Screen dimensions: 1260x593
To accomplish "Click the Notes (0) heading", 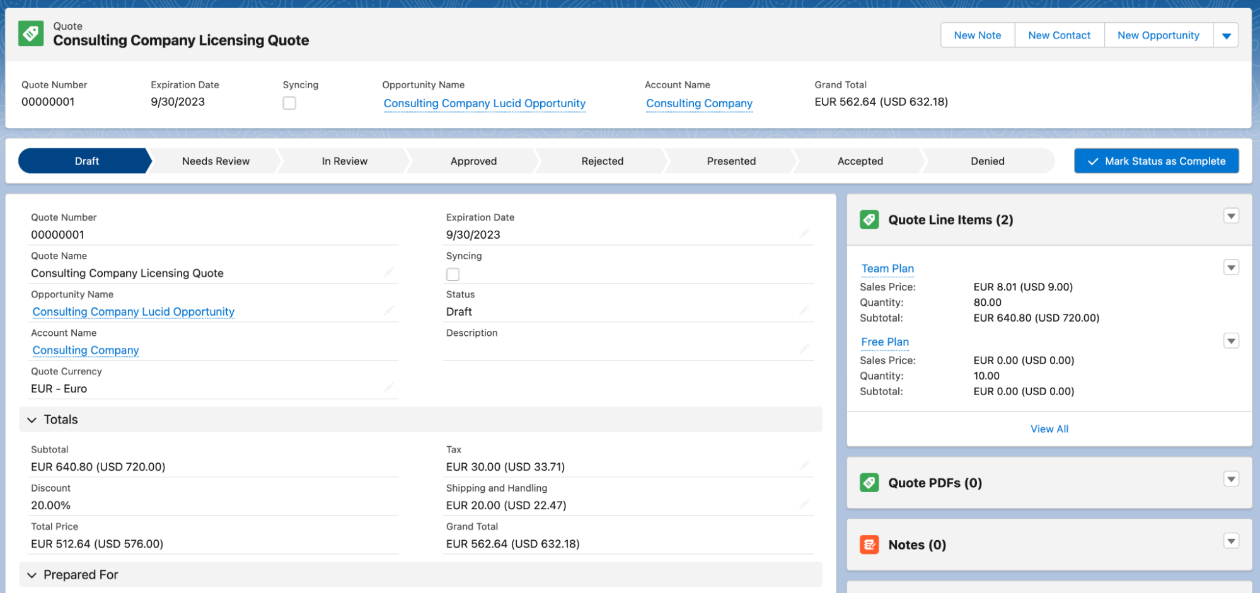I will [x=917, y=544].
